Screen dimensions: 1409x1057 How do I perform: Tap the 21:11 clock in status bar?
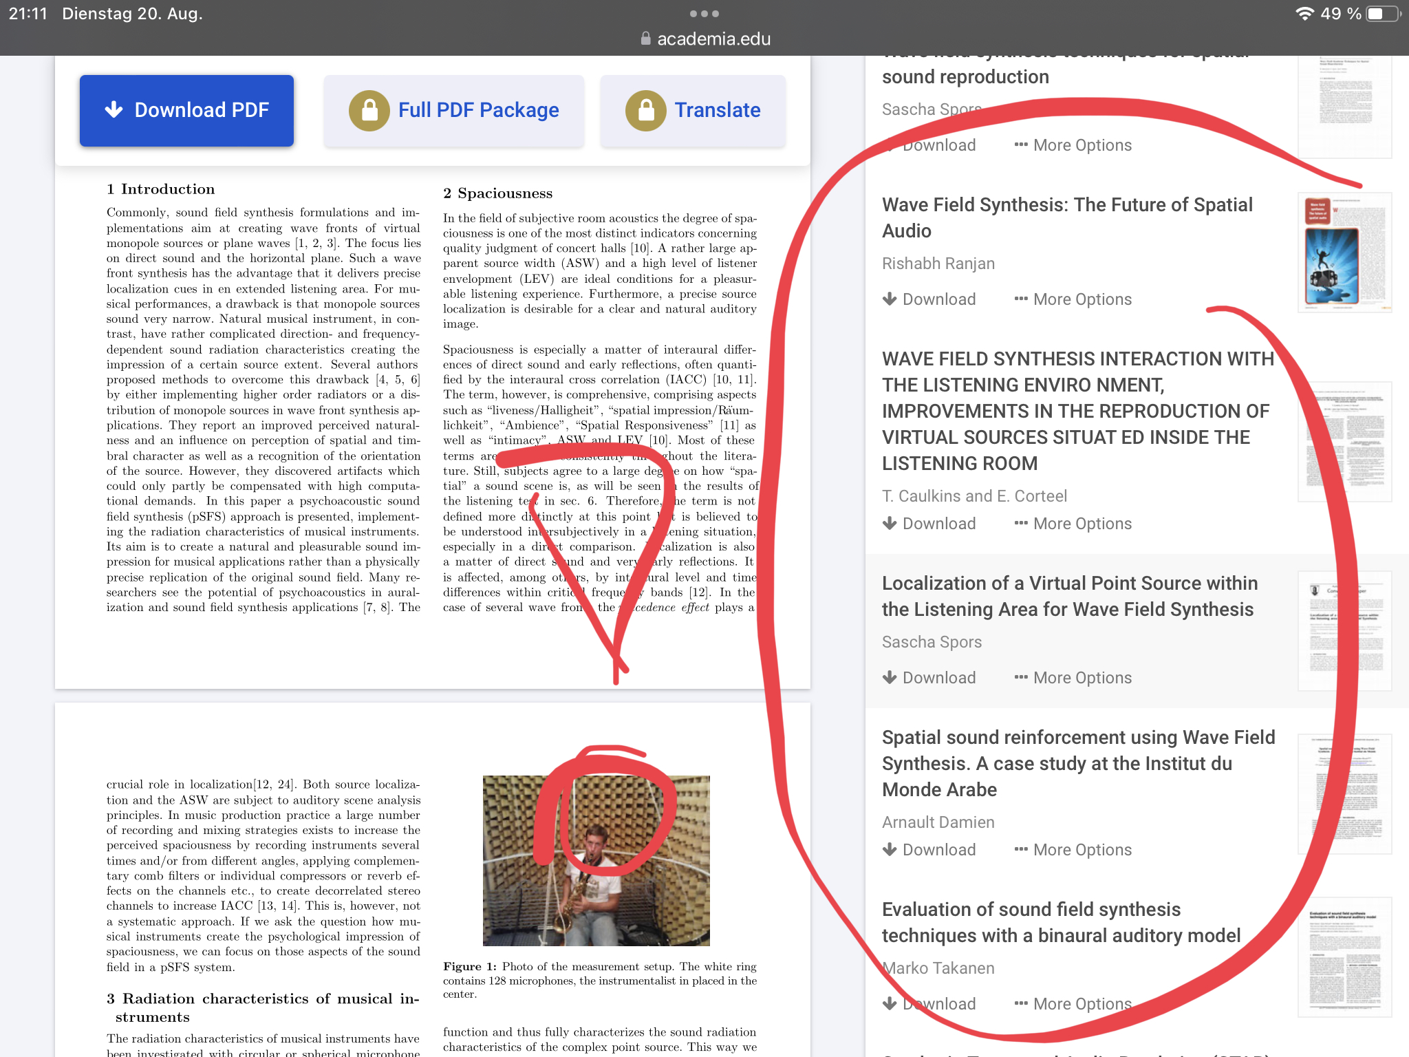click(28, 14)
